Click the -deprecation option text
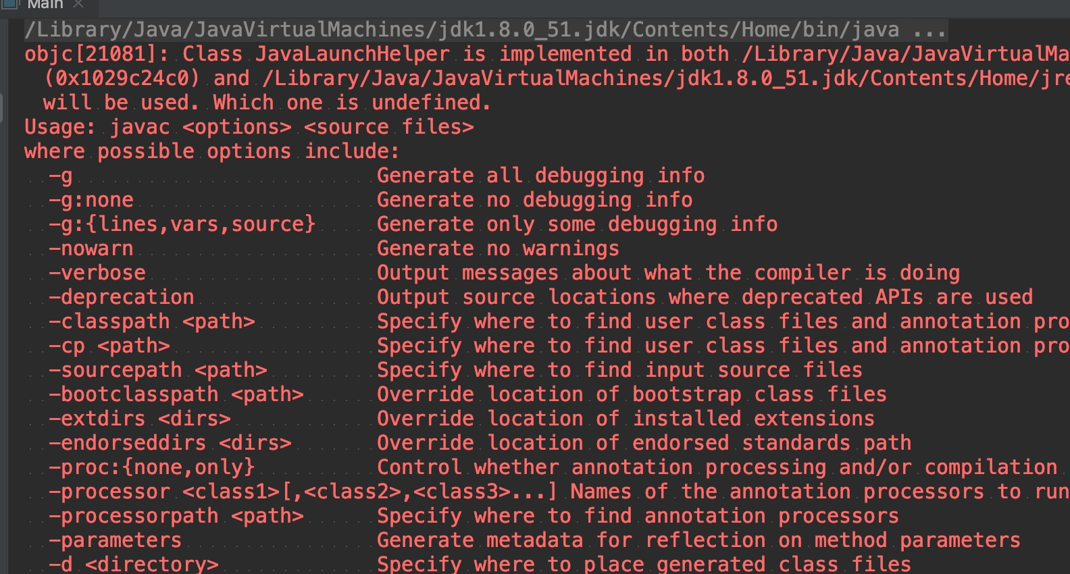The image size is (1070, 574). click(x=122, y=298)
